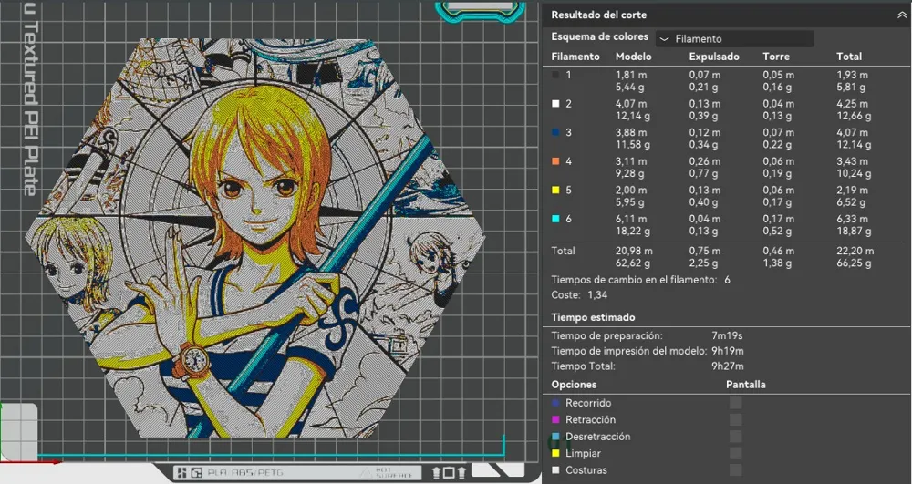Click the Opciones heading

pos(574,385)
